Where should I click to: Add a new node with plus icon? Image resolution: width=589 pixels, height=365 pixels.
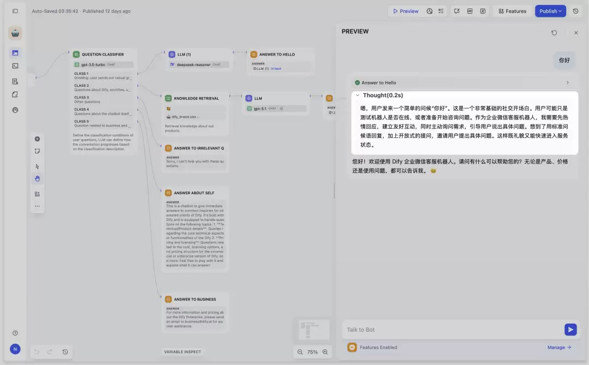tap(37, 139)
